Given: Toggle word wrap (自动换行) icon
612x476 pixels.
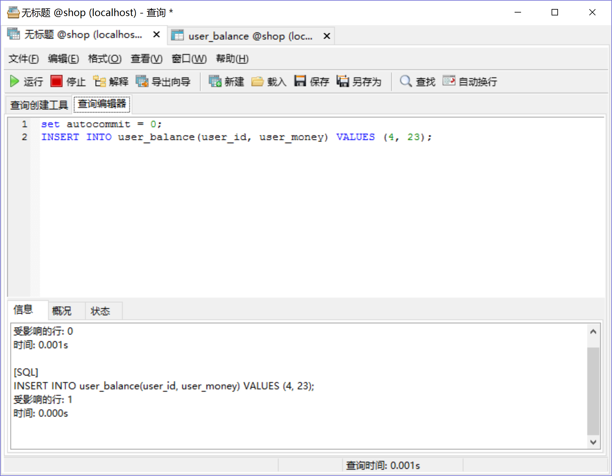Looking at the screenshot, I should click(x=449, y=81).
